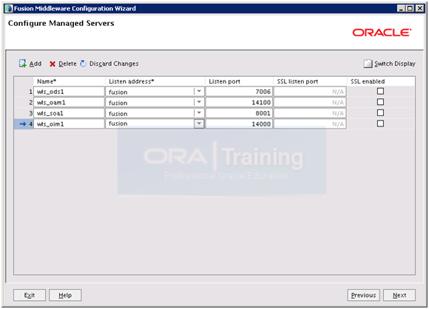Enable SSL for wls_ods1
The width and height of the screenshot is (429, 309).
click(x=380, y=92)
